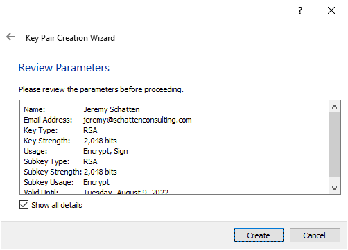The width and height of the screenshot is (348, 250).
Task: Click the email address jeremy@schattenconsulting.com
Action: 137,120
